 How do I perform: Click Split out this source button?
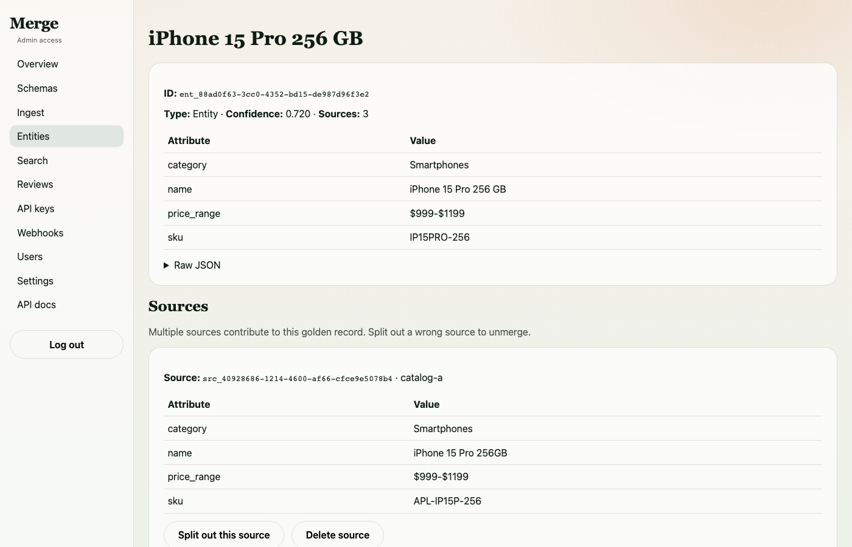click(224, 535)
